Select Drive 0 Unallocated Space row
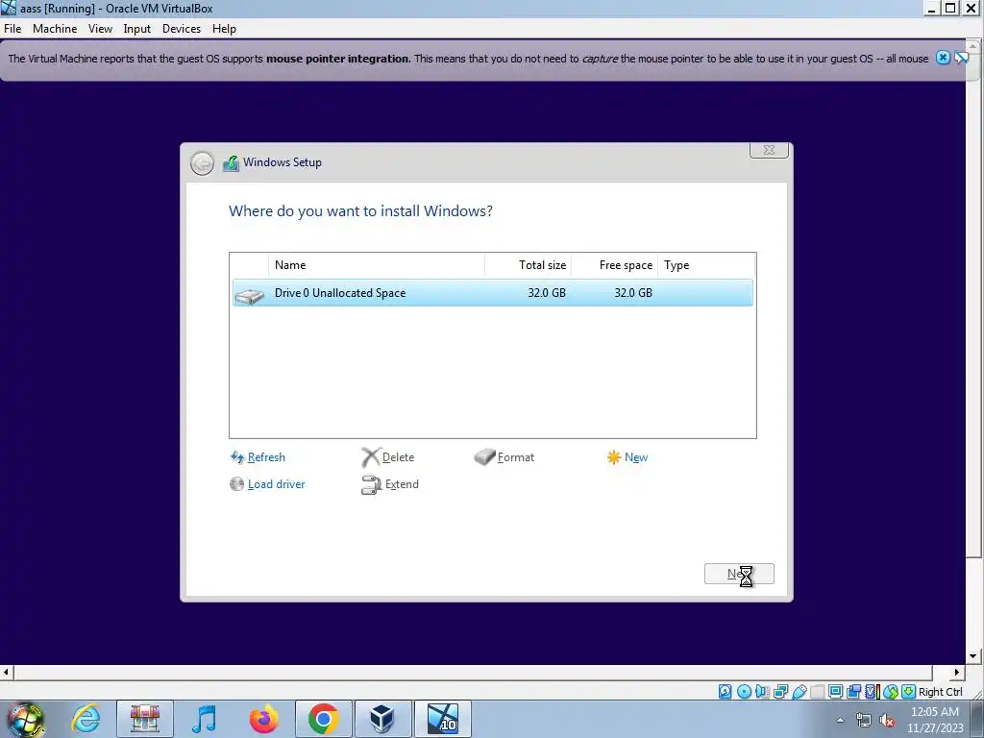The image size is (984, 738). pos(493,293)
